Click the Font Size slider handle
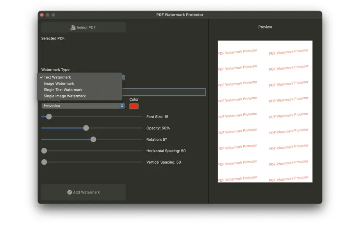 coord(49,117)
